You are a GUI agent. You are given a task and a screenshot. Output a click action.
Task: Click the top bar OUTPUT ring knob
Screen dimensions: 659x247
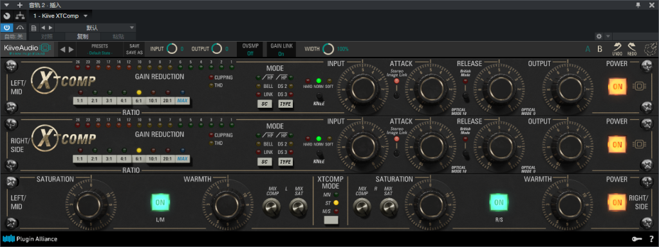click(217, 49)
